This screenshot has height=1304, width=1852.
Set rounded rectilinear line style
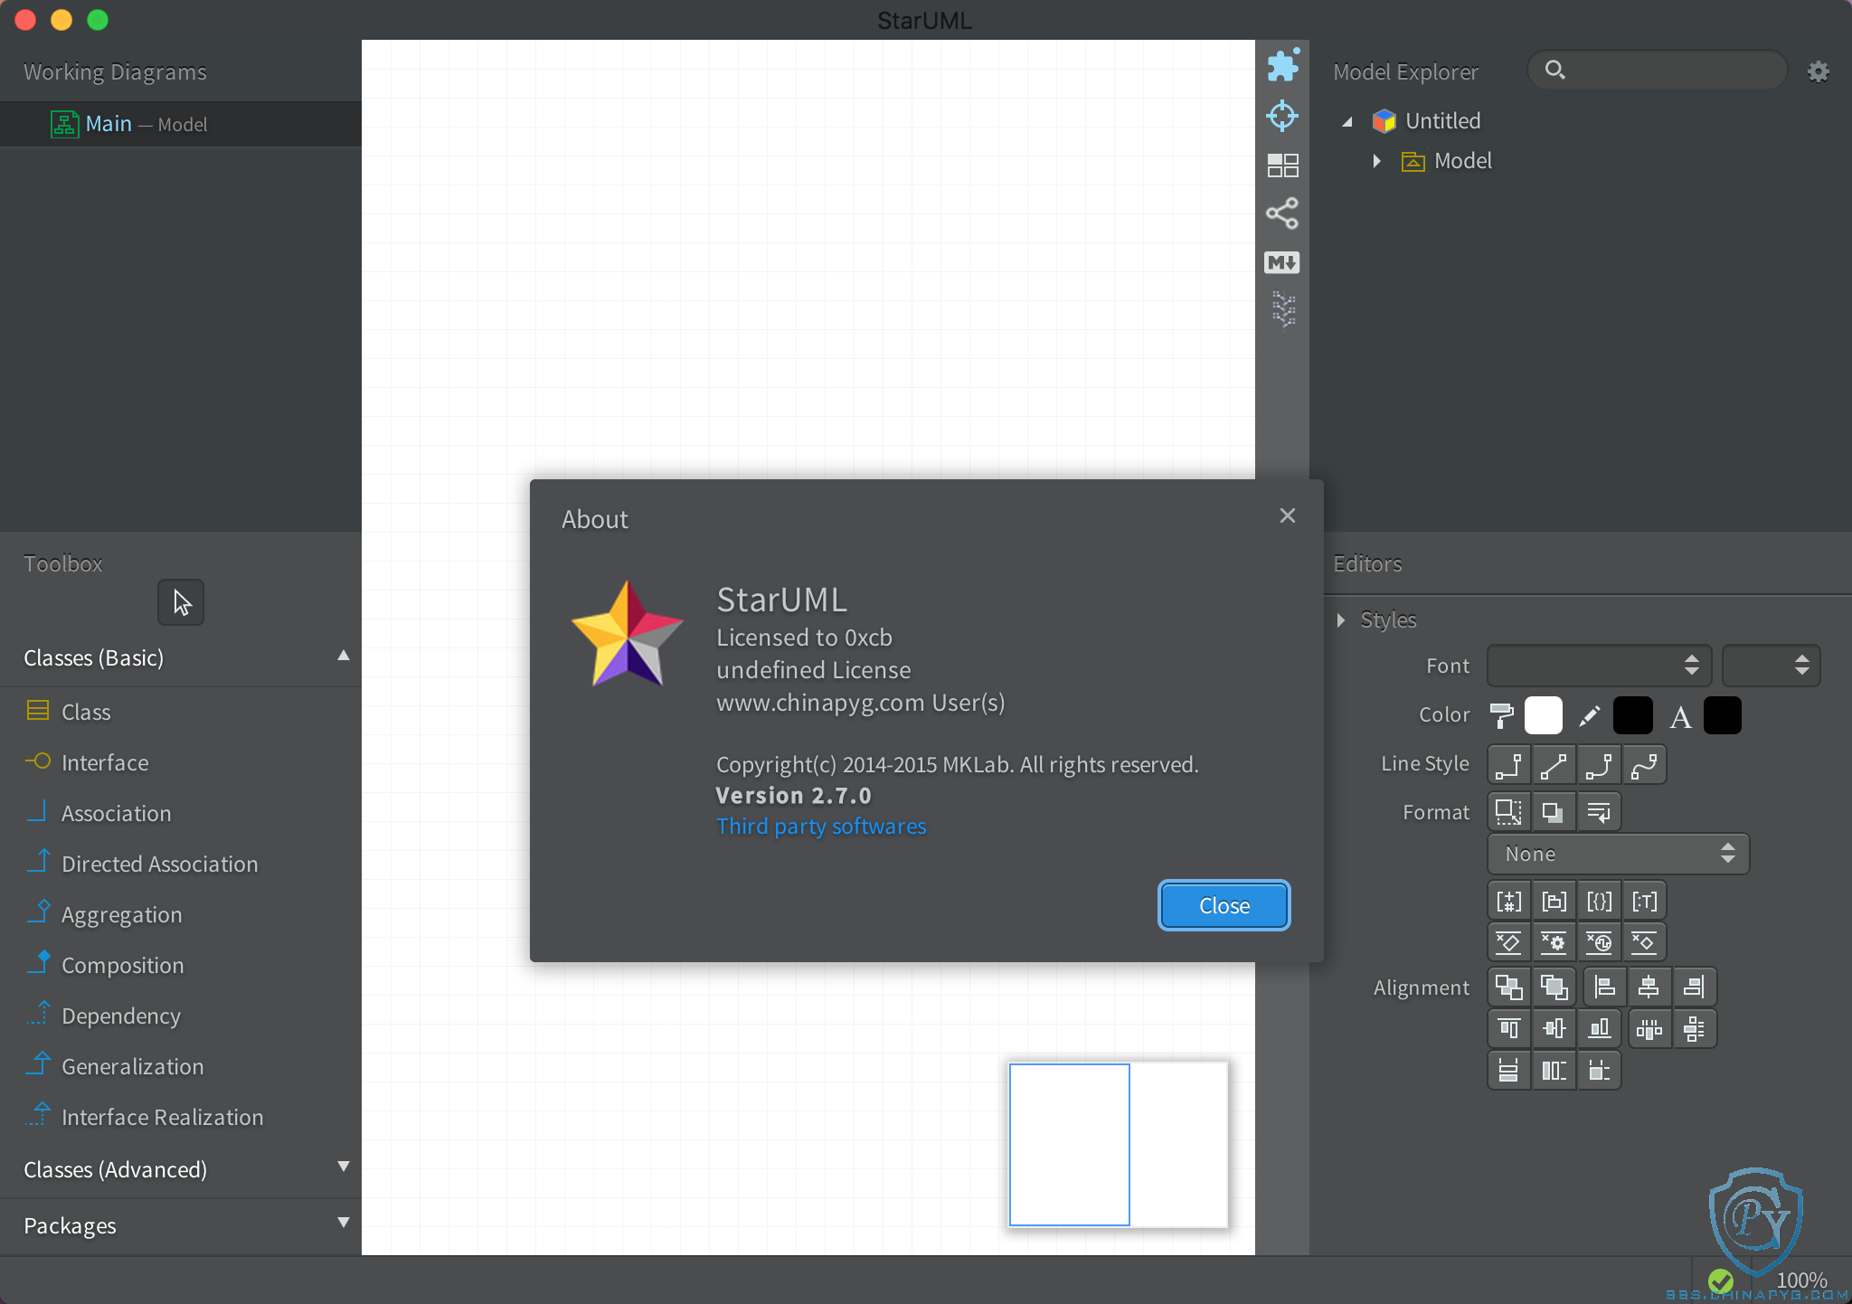point(1599,765)
